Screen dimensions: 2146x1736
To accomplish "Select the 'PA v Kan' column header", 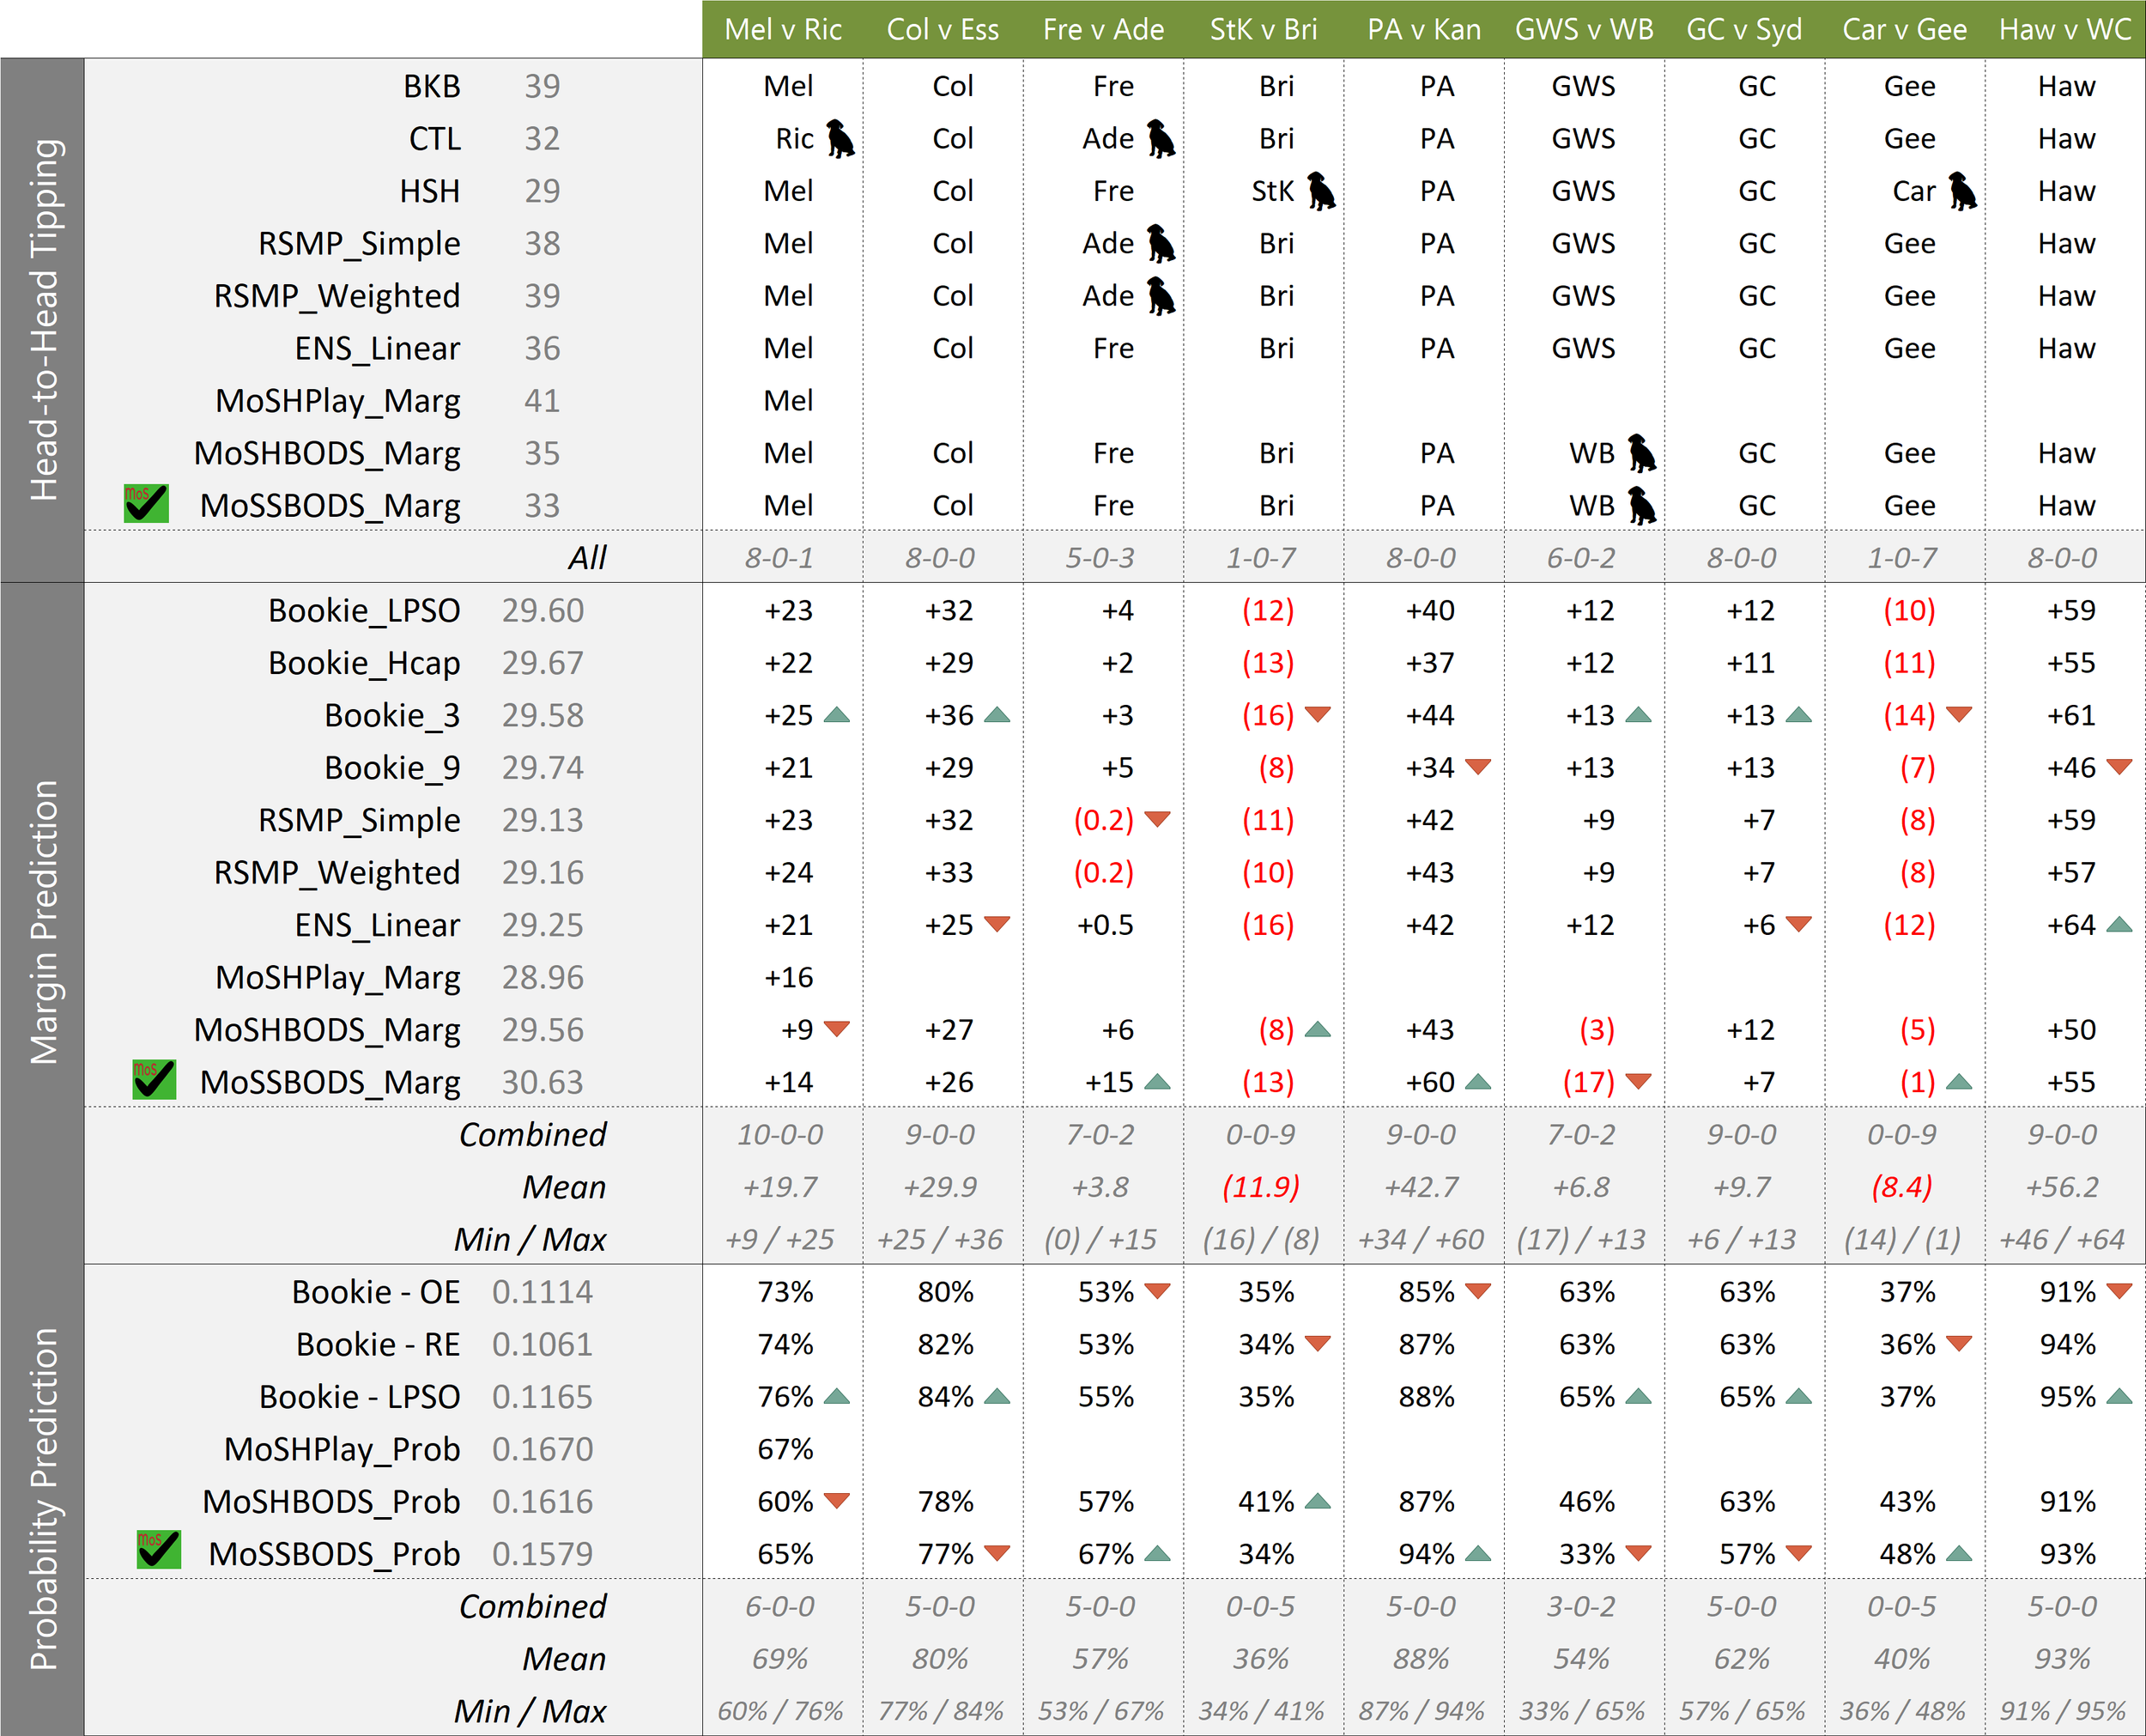I will pos(1424,30).
